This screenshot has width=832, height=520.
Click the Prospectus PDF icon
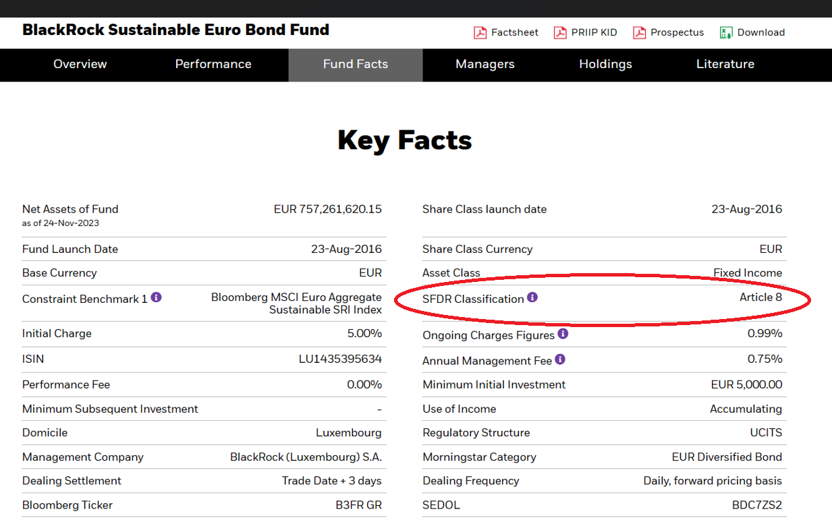[639, 32]
